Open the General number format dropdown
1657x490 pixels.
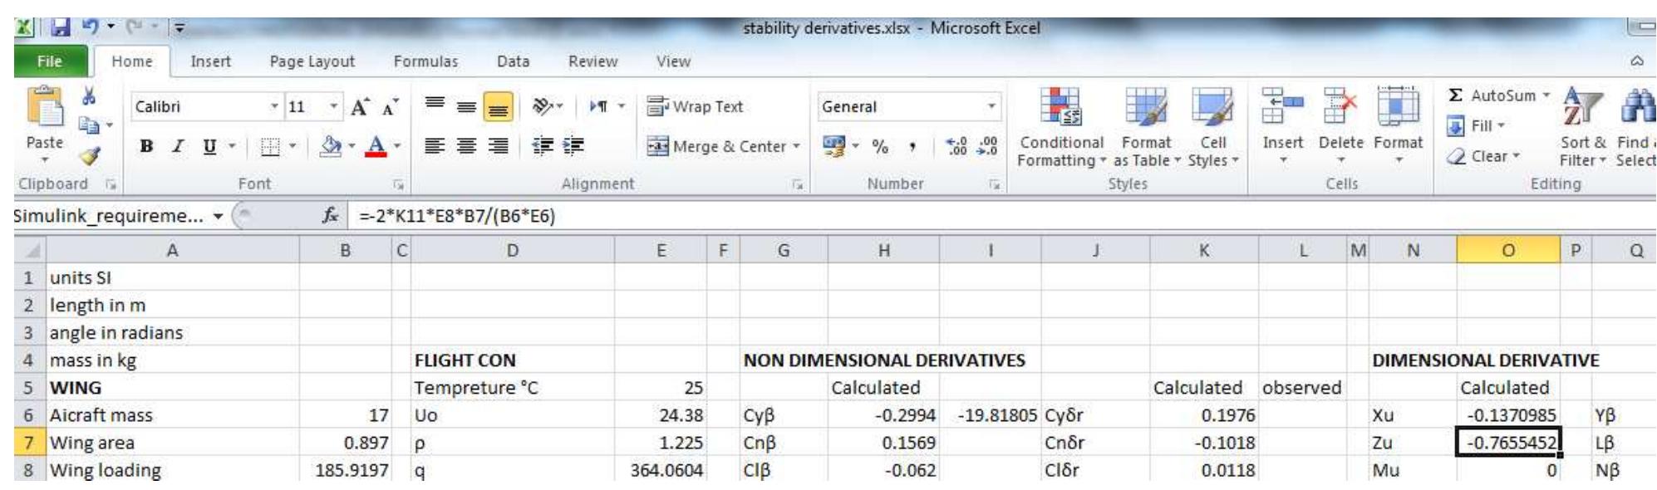tap(991, 106)
